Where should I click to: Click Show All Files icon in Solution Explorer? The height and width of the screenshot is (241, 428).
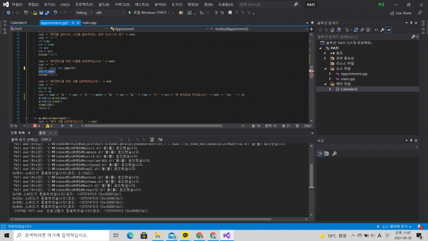(x=368, y=30)
